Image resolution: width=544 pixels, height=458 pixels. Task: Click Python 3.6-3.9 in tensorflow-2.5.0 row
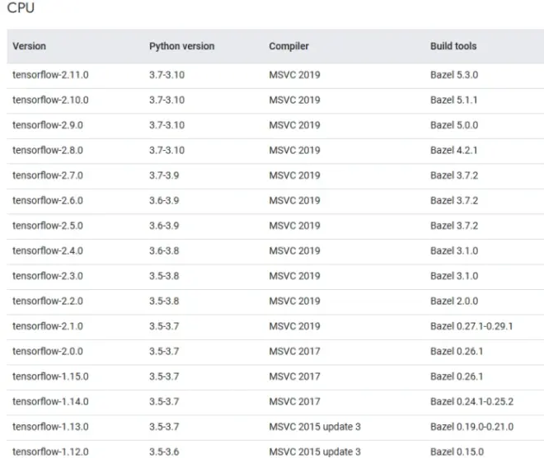point(164,226)
